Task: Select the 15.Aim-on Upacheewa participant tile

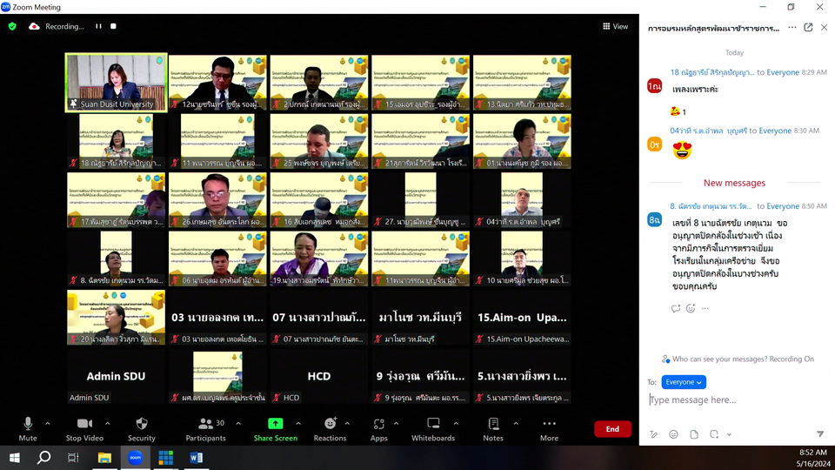Action: click(x=522, y=317)
